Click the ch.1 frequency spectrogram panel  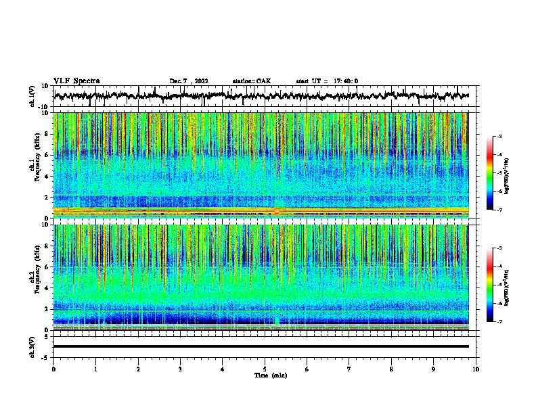click(261, 165)
